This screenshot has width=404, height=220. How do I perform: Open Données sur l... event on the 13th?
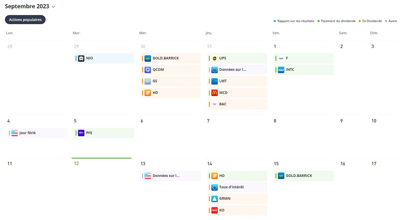171,176
